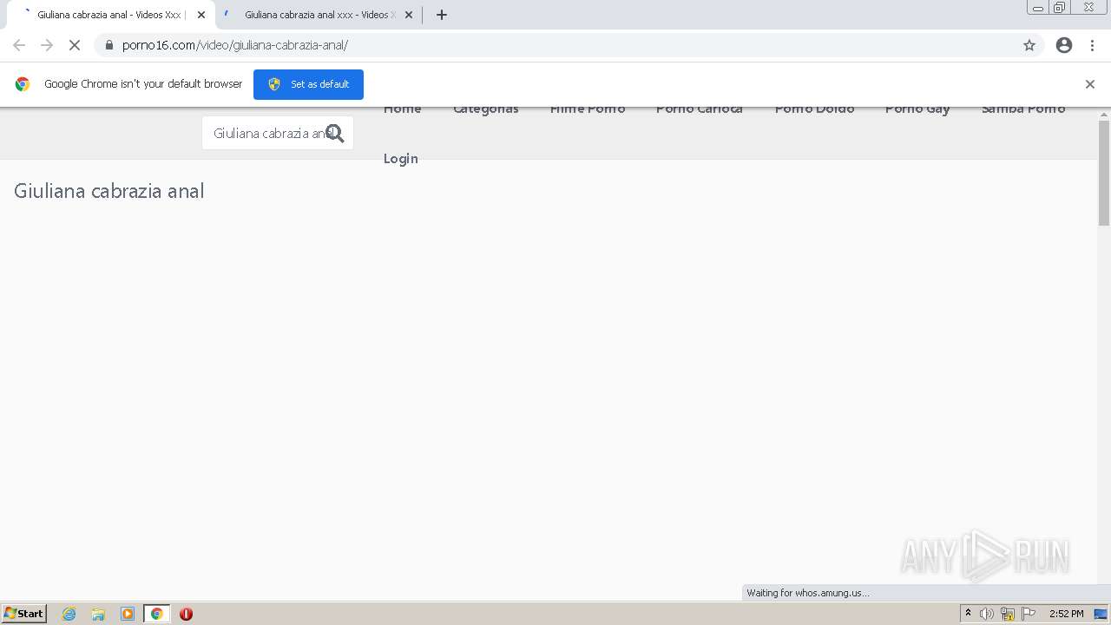Stop loading the page
Viewport: 1111px width, 625px height.
pos(75,45)
